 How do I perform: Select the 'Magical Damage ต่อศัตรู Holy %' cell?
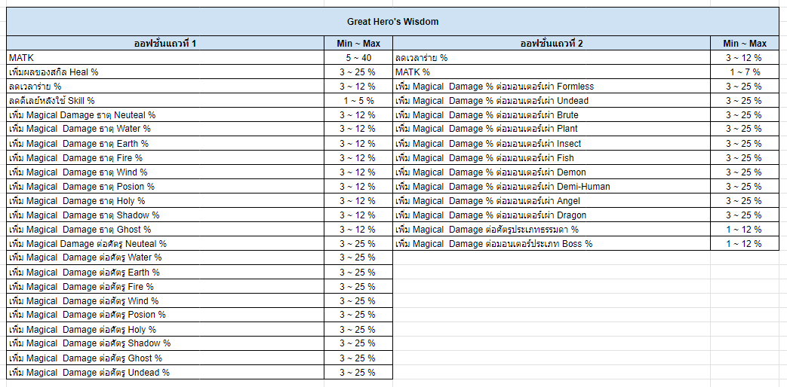point(165,330)
